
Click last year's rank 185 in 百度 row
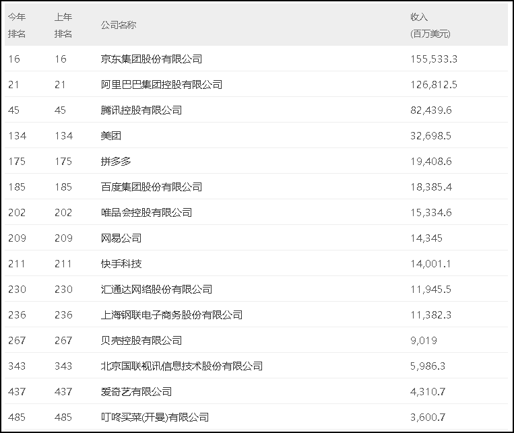[63, 187]
